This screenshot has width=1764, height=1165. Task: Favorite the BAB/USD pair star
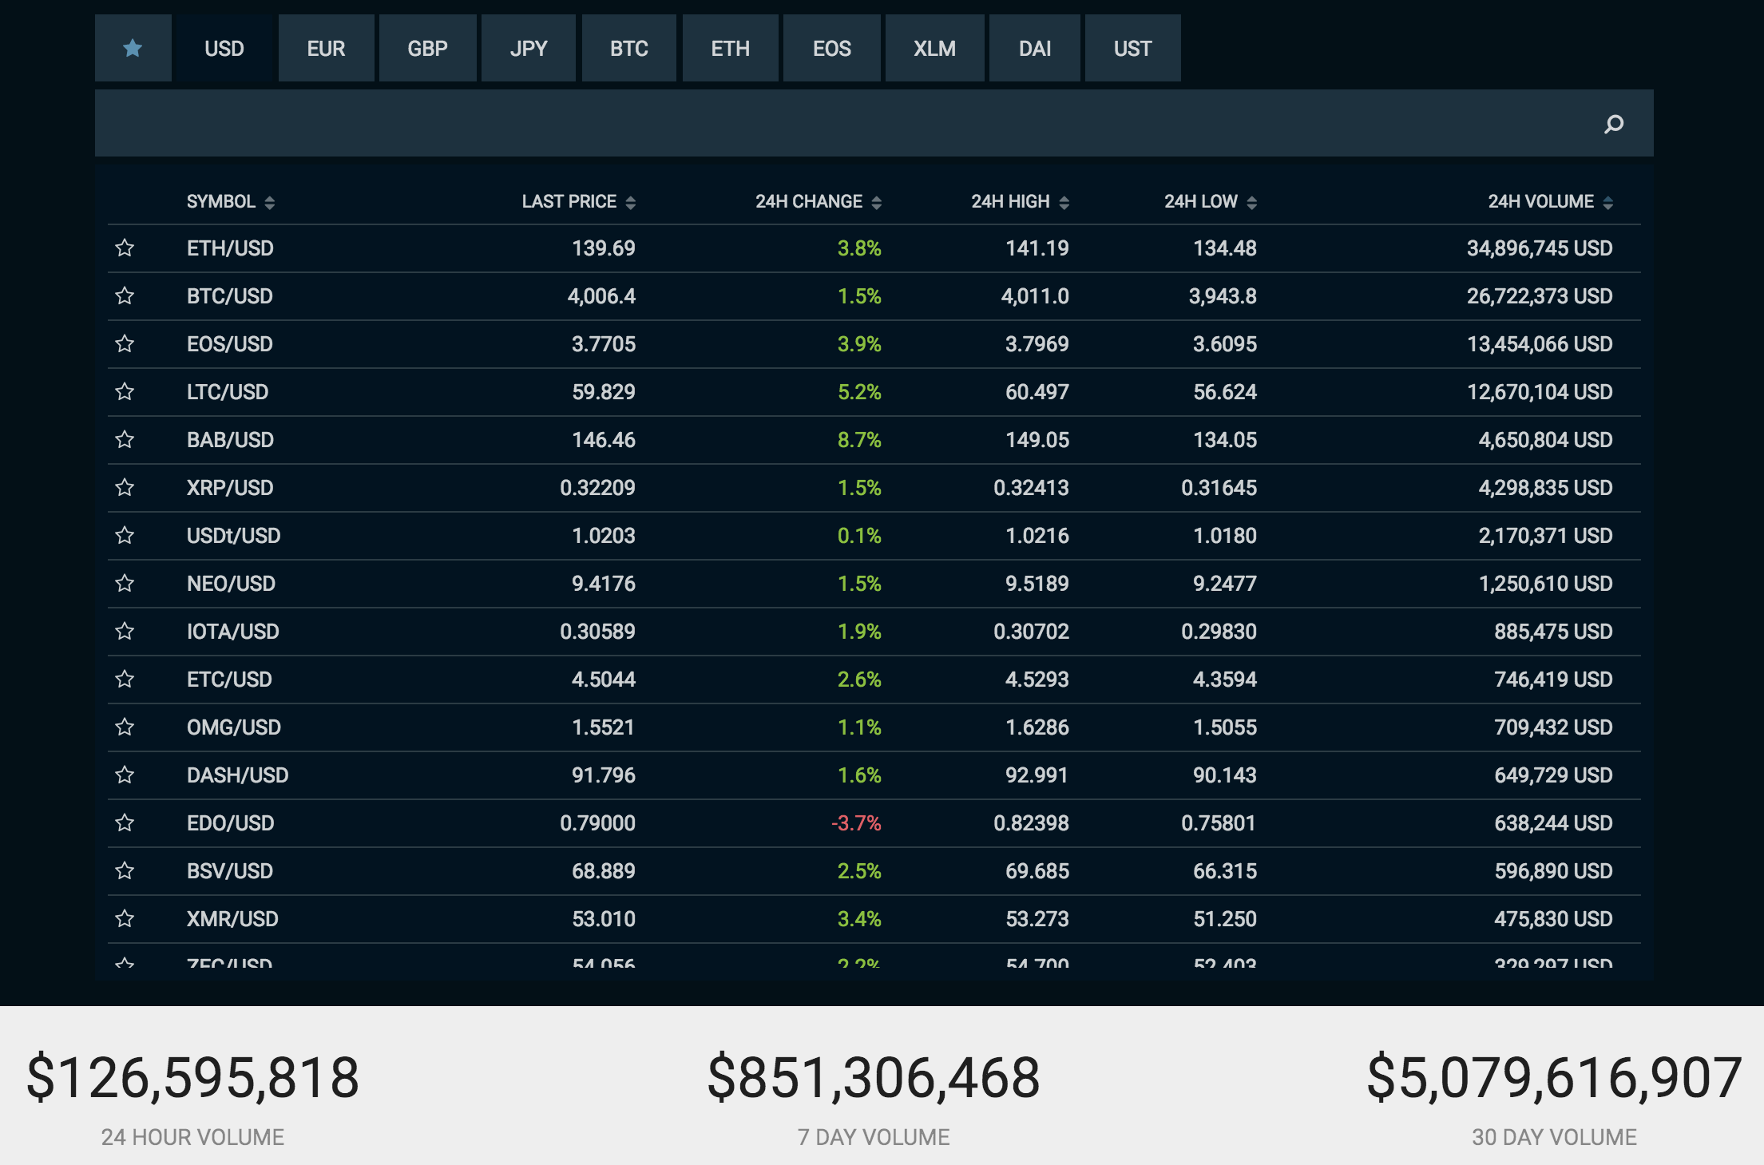point(125,440)
